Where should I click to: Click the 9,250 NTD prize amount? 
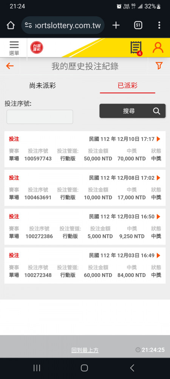pos(132,236)
